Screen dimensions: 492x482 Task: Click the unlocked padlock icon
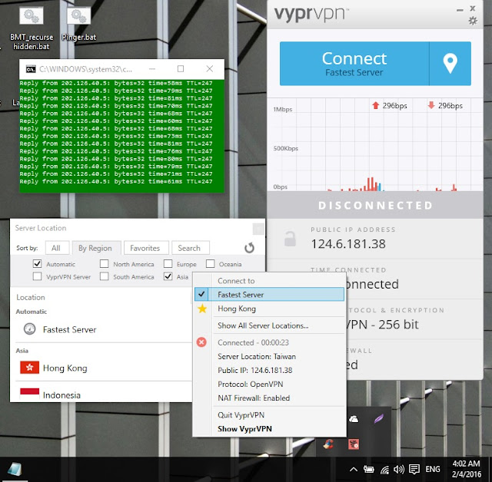coord(290,239)
